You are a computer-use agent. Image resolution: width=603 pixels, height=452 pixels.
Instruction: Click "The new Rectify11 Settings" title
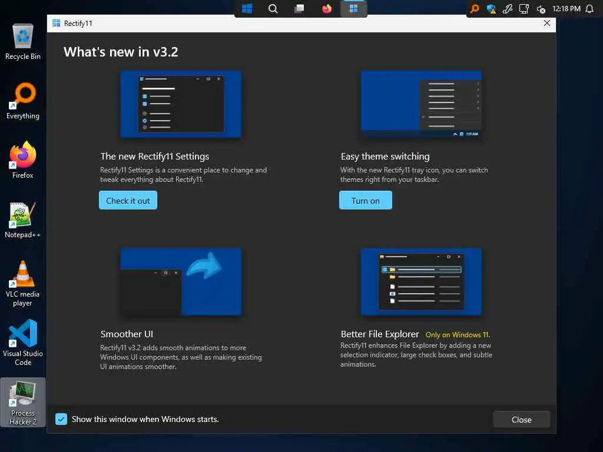point(155,157)
